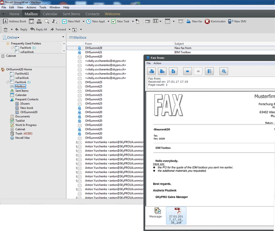This screenshot has width=275, height=231.
Task: Collapse the Frequently Used Folders list
Action: [64, 43]
